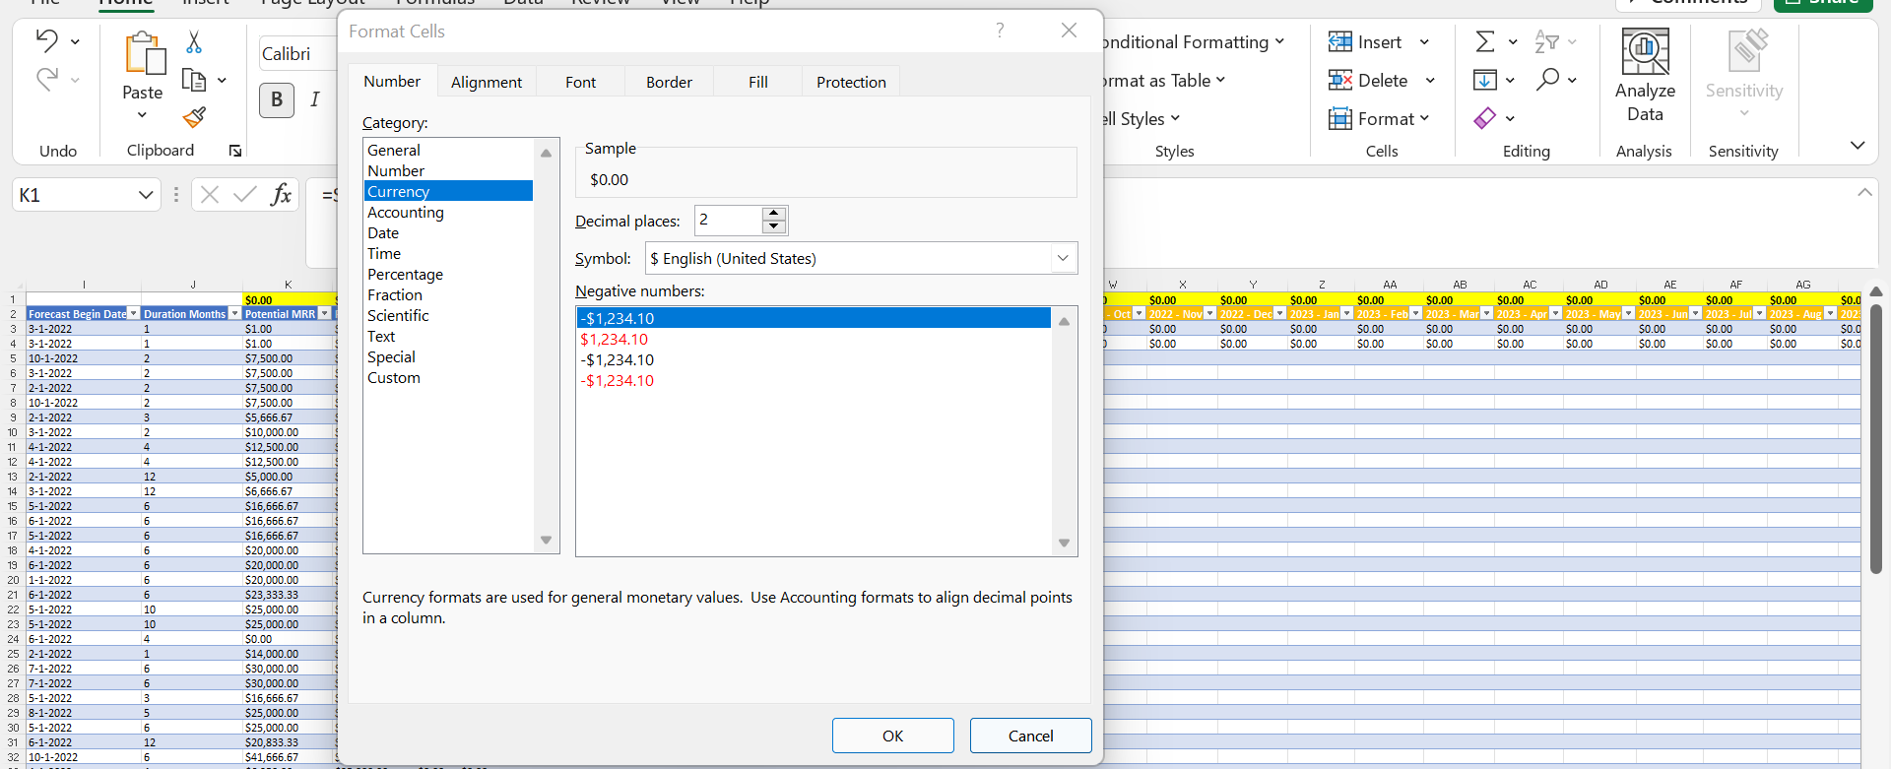Open the Clipboard dialog launcher
1891x769 pixels.
tap(235, 151)
